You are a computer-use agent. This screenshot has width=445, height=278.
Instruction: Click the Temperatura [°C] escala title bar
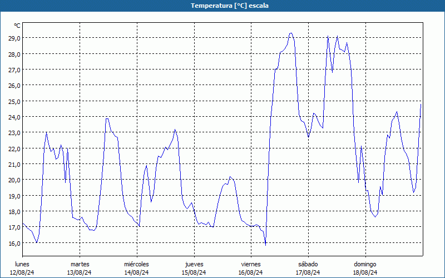[222, 6]
